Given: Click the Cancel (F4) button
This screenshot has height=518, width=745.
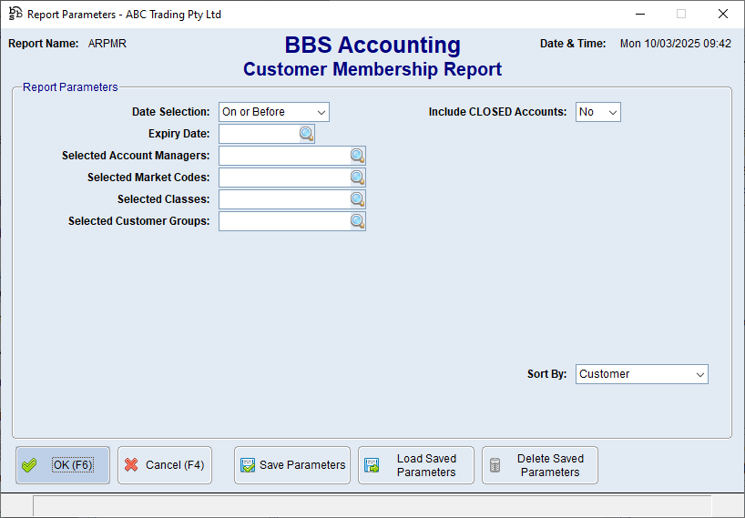Looking at the screenshot, I should pos(165,465).
